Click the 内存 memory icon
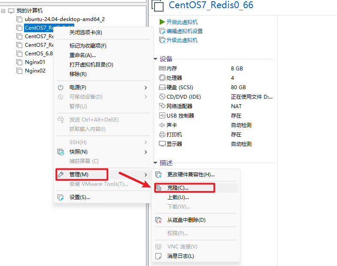The image size is (337, 266). [x=162, y=68]
